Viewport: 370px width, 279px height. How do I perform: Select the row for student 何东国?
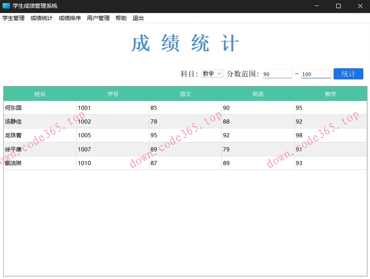pos(40,108)
